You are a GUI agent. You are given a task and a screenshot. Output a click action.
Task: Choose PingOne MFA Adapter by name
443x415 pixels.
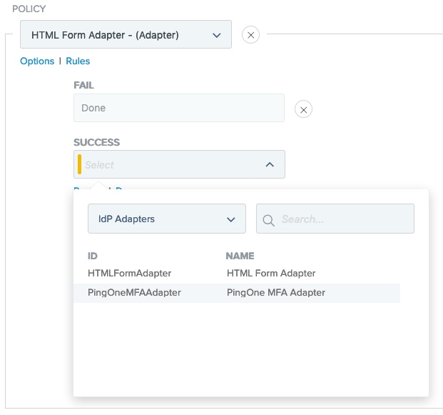click(x=275, y=292)
